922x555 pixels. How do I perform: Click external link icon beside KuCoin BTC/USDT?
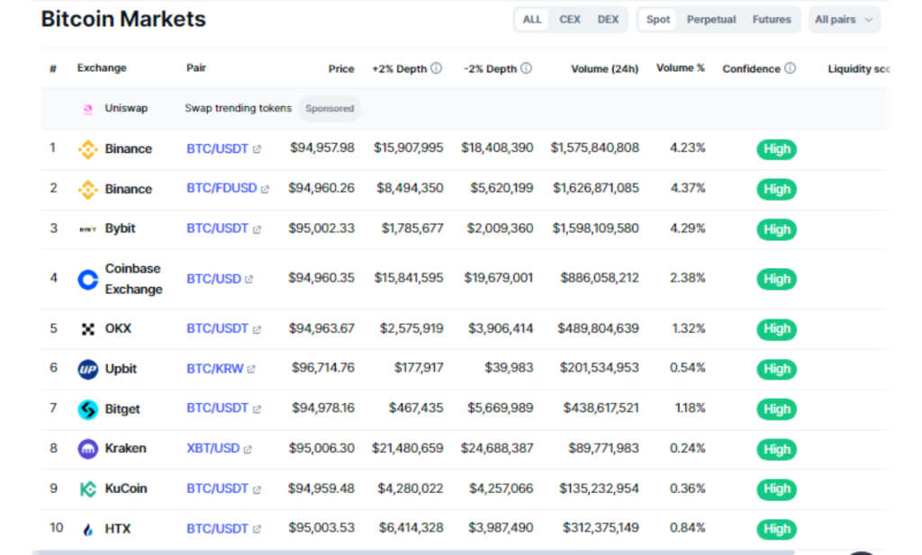(x=257, y=489)
